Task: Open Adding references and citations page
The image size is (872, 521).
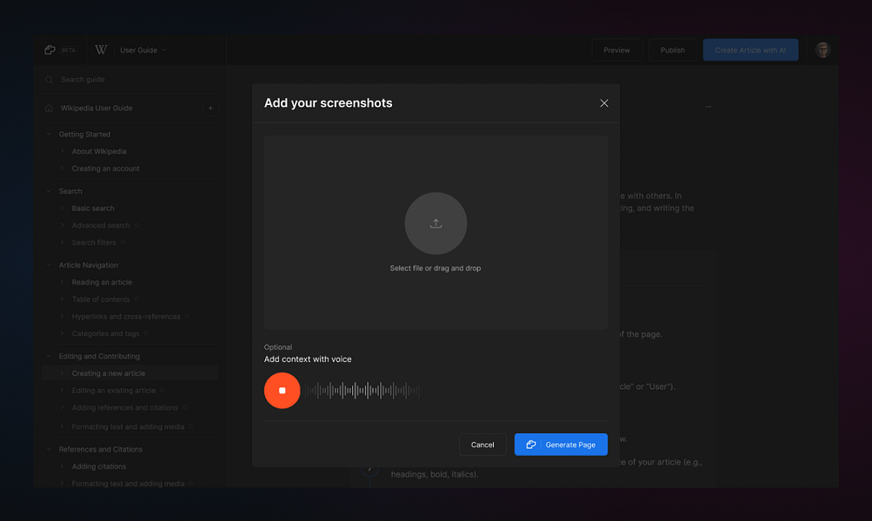Action: point(125,408)
